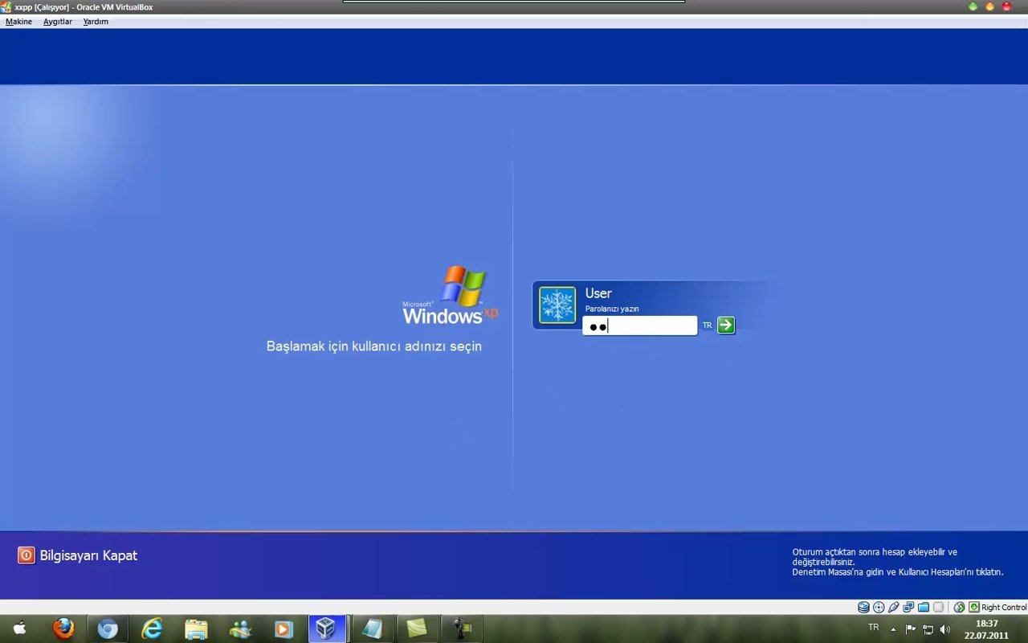Open the Yardım menu
Image resolution: width=1028 pixels, height=643 pixels.
point(96,22)
